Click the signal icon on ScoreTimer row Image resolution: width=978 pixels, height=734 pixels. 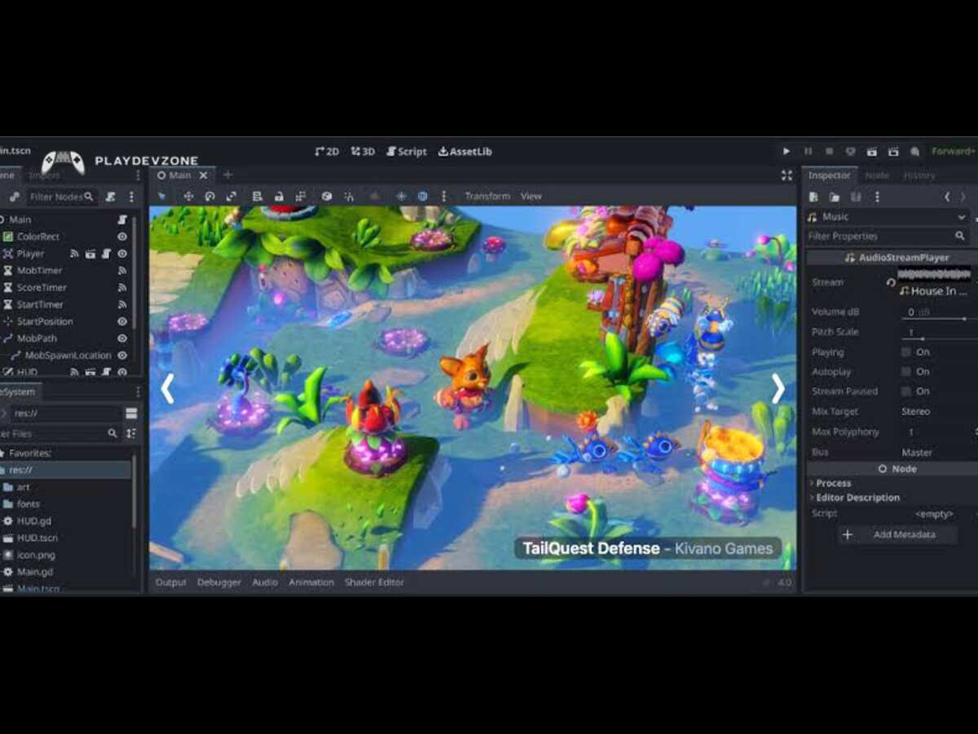(x=122, y=288)
